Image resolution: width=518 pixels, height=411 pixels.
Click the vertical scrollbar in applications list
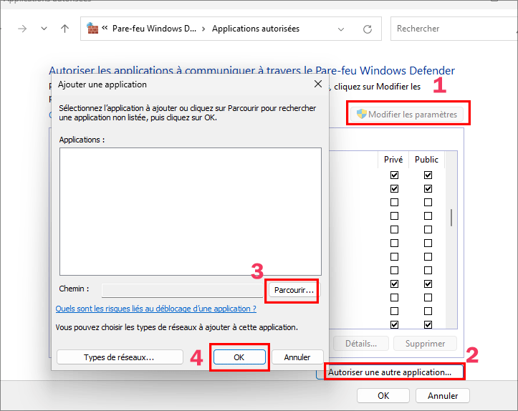click(x=451, y=218)
